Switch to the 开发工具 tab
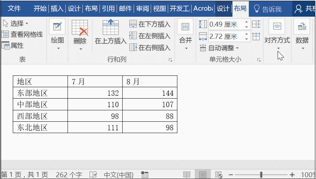 (x=180, y=9)
